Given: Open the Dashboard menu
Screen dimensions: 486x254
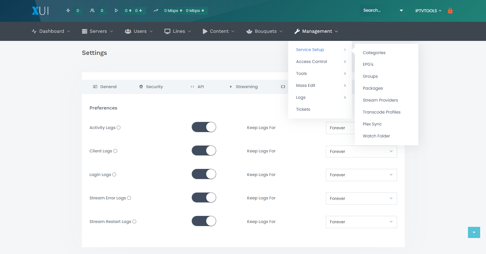Looking at the screenshot, I should tap(51, 31).
